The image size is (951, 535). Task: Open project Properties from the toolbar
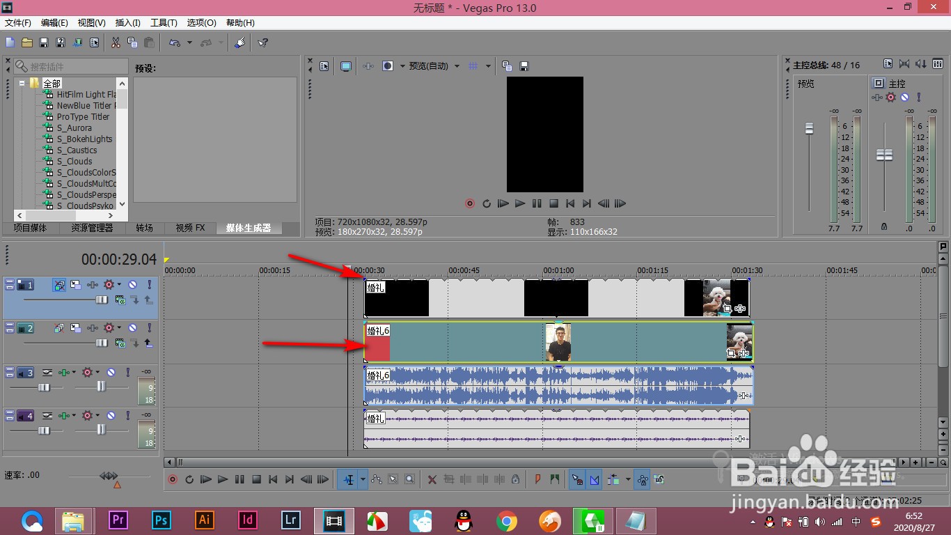pyautogui.click(x=94, y=42)
